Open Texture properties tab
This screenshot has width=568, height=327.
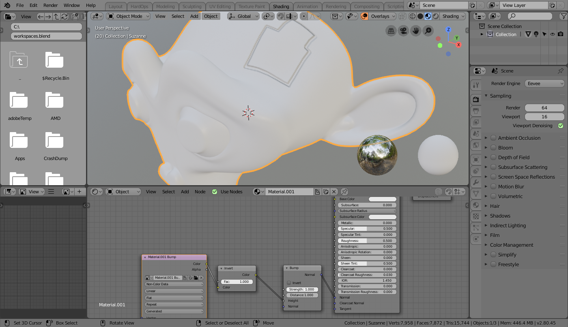pos(476,216)
